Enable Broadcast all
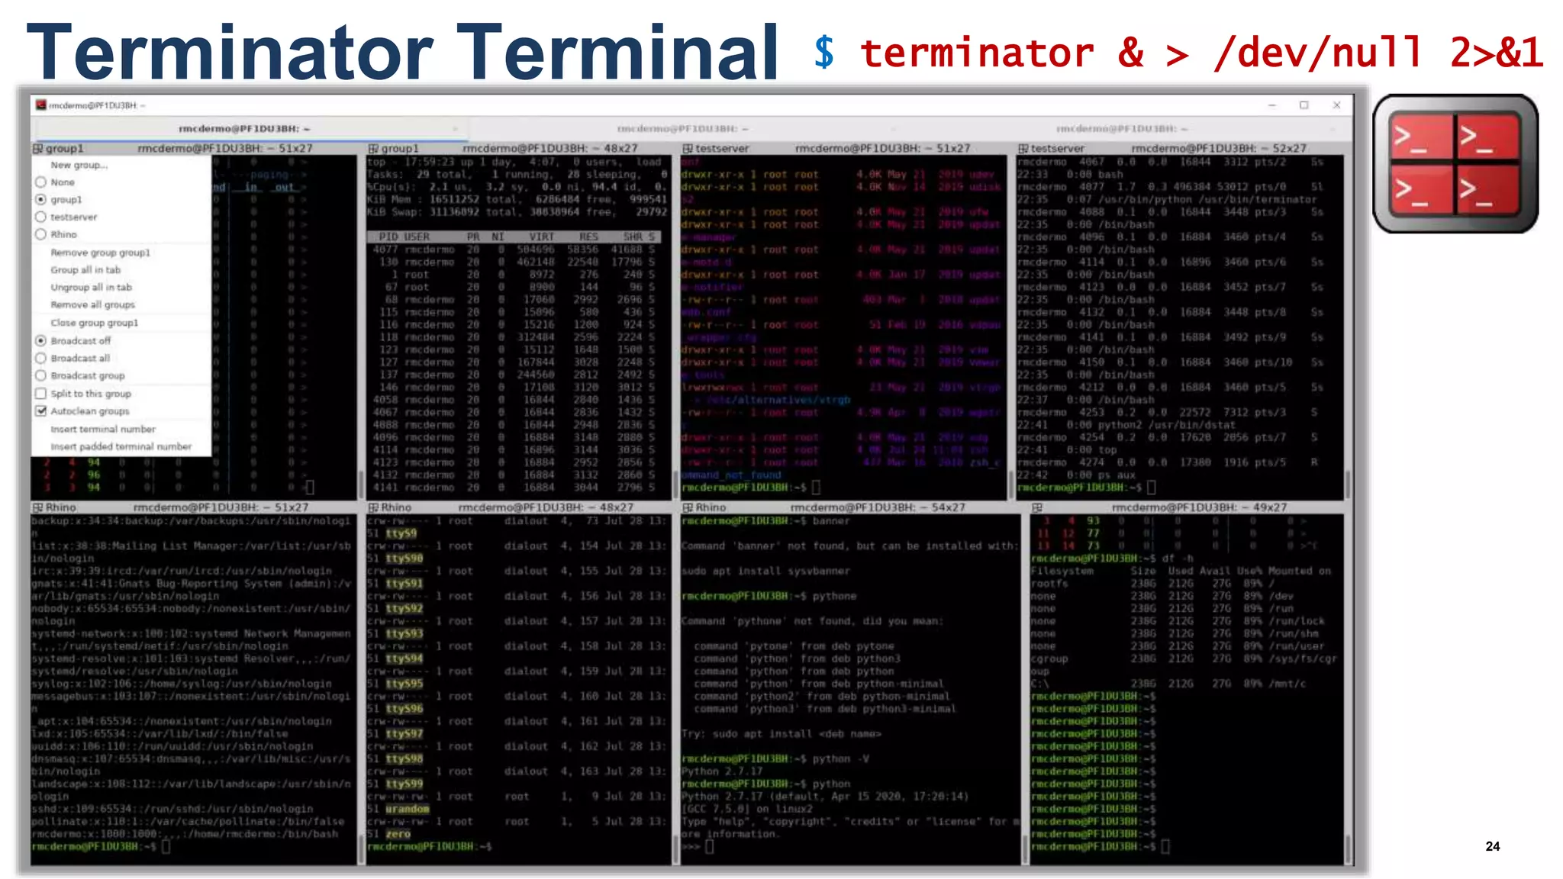This screenshot has width=1563, height=879. coord(41,358)
